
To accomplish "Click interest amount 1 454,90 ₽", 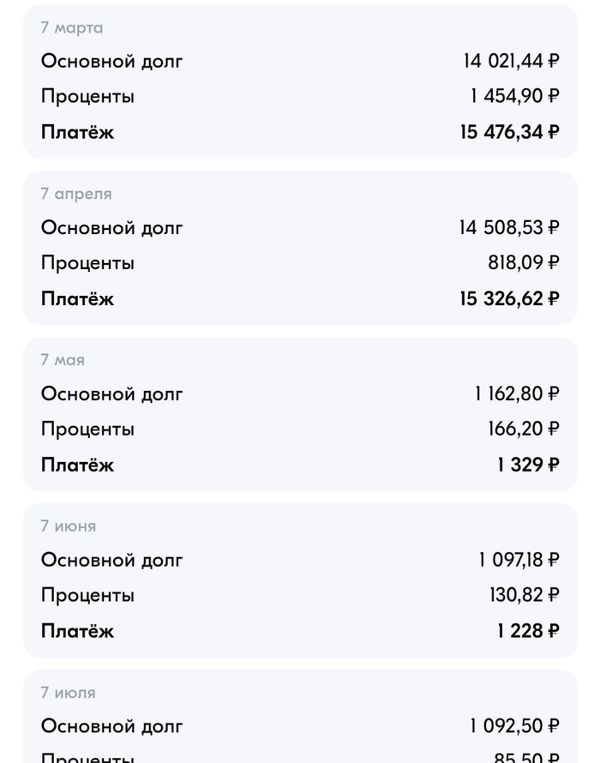I will coord(514,96).
